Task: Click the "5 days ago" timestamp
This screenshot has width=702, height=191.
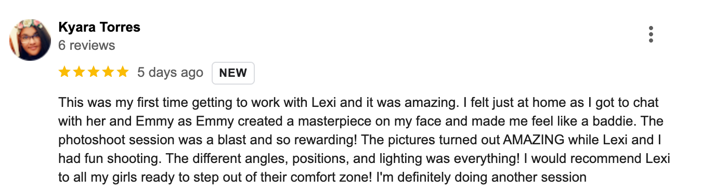Action: [170, 73]
